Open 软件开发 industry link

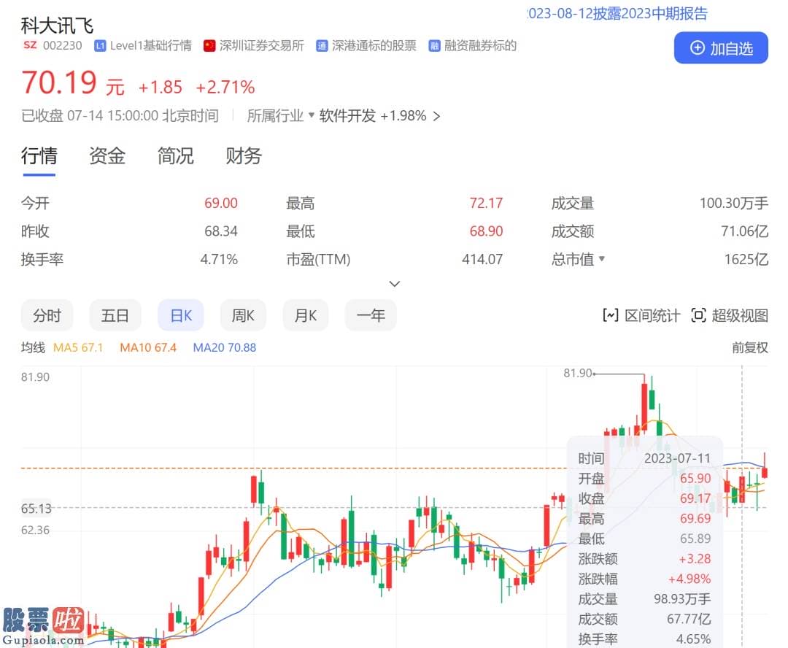tap(347, 116)
